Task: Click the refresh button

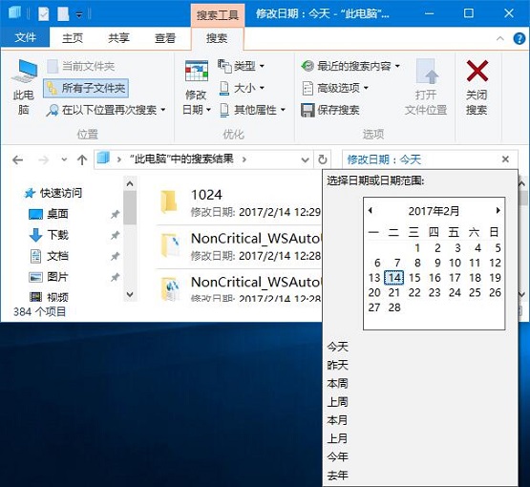Action: coord(323,159)
